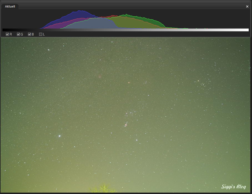Click the blue histogram peak
Image resolution: width=252 pixels, height=194 pixels.
(80, 12)
